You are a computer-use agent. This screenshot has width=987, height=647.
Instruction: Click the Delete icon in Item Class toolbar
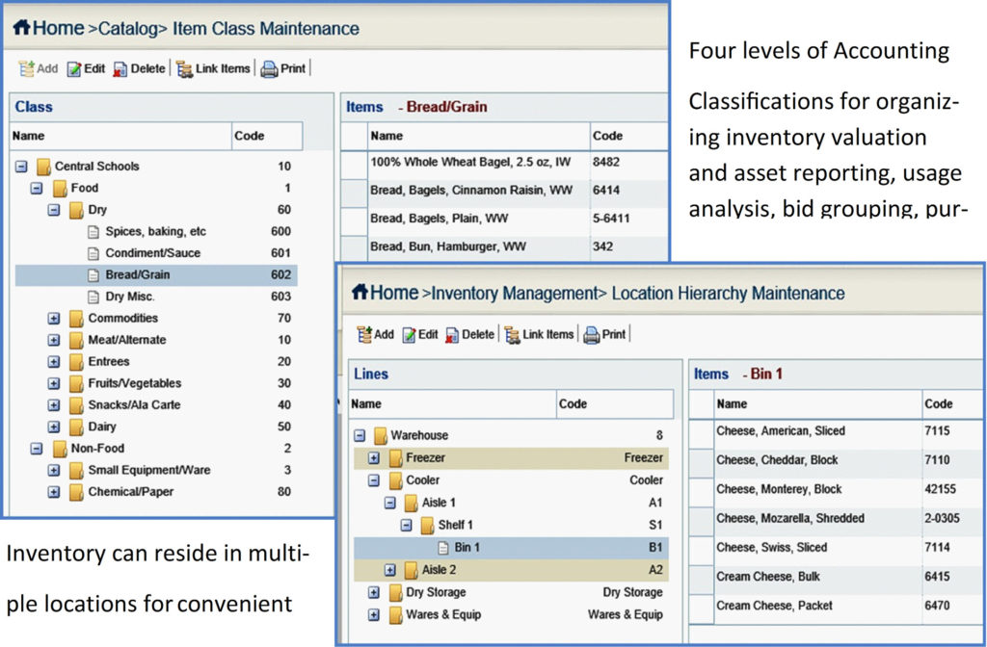pyautogui.click(x=120, y=69)
